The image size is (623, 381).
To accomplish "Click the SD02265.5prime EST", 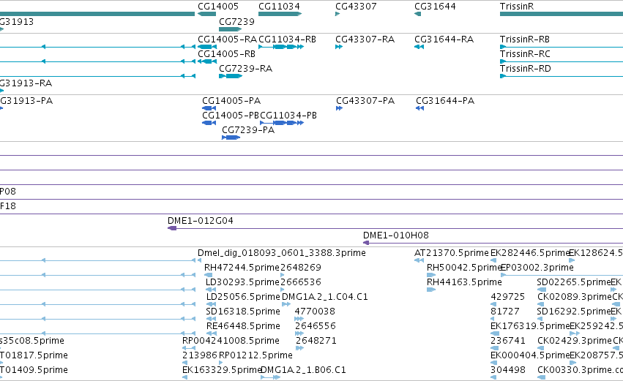I will 542,290.
